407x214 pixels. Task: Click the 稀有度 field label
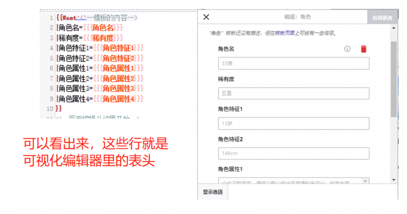[x=226, y=79]
